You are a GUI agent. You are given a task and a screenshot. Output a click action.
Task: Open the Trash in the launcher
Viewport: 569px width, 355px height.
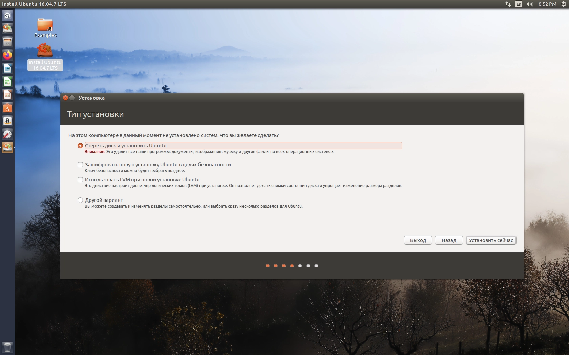tap(7, 347)
